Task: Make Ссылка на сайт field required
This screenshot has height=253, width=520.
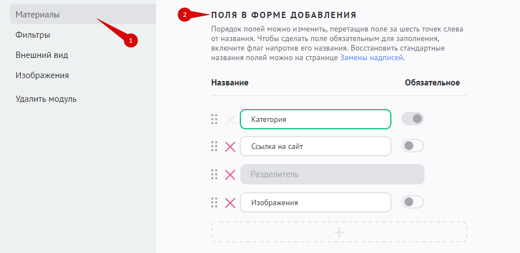Action: pyautogui.click(x=412, y=146)
